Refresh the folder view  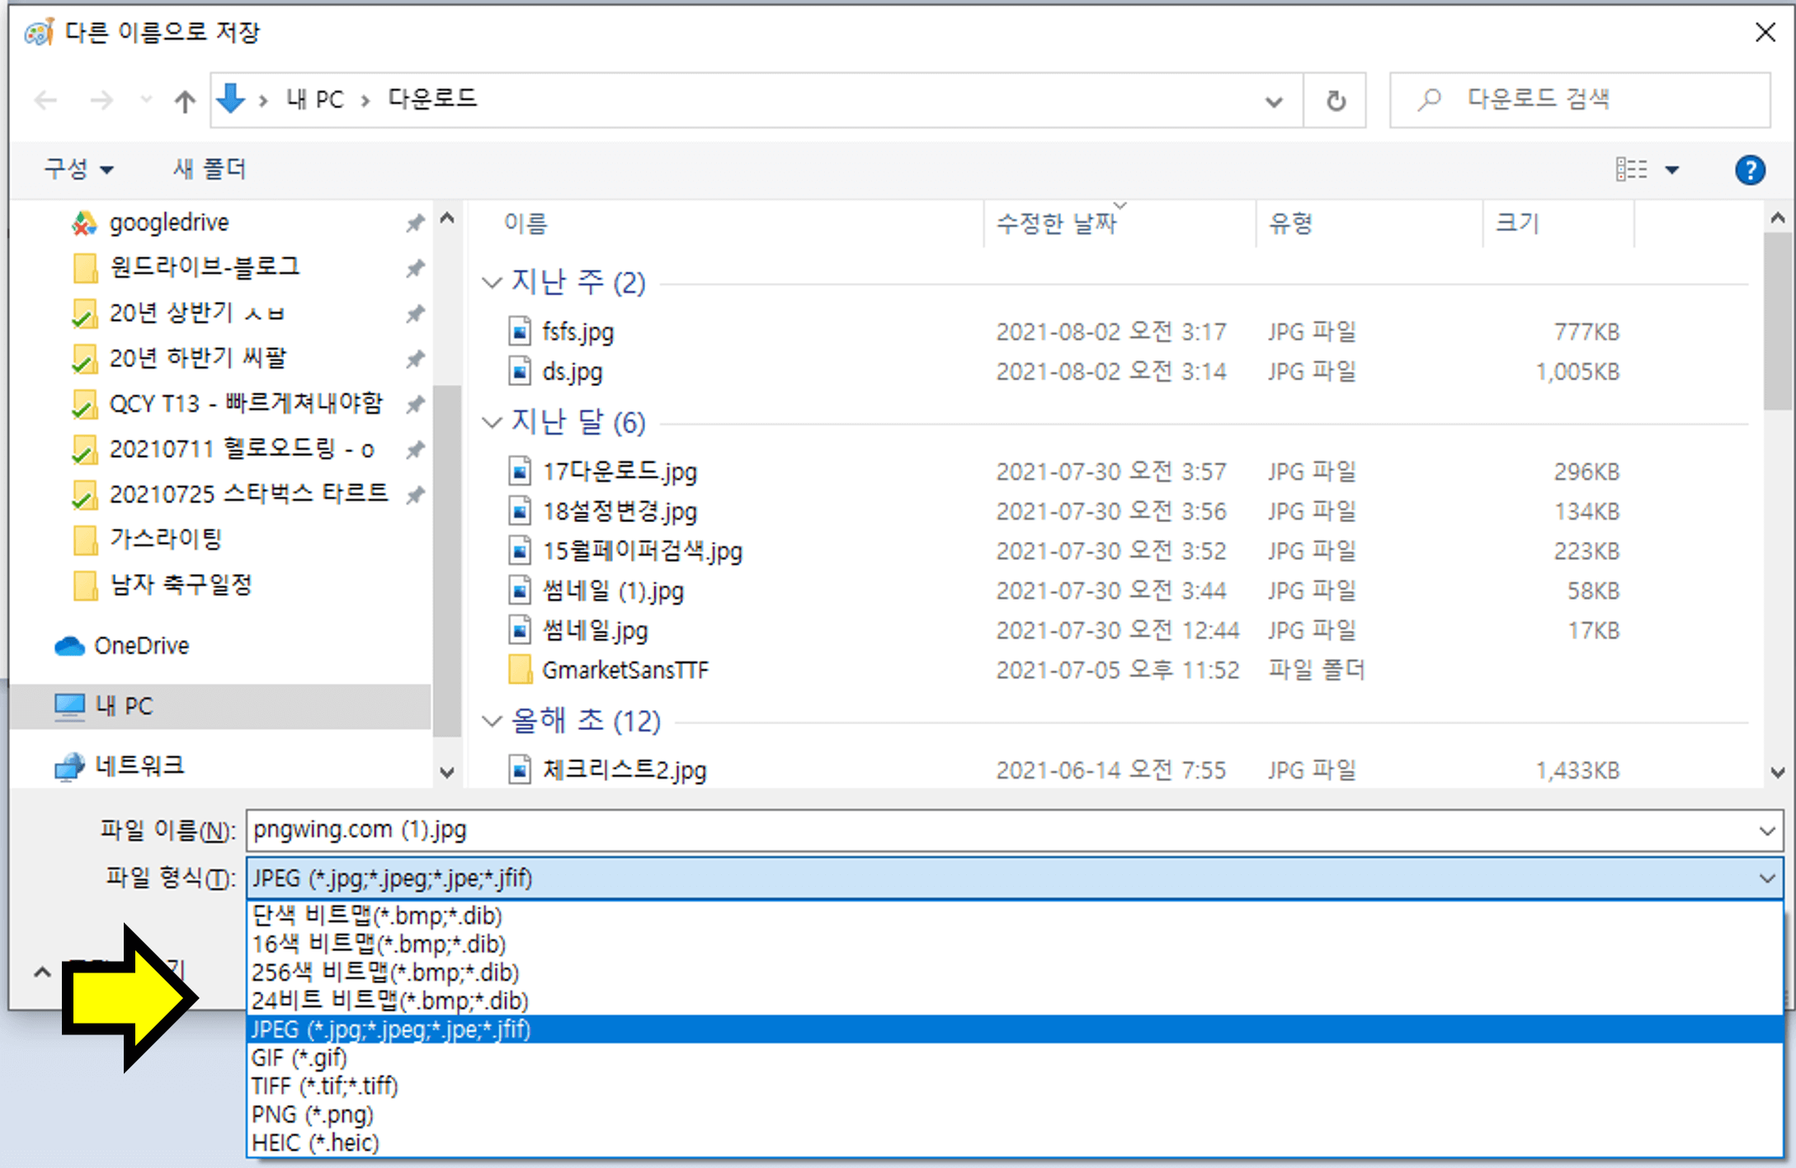1335,99
